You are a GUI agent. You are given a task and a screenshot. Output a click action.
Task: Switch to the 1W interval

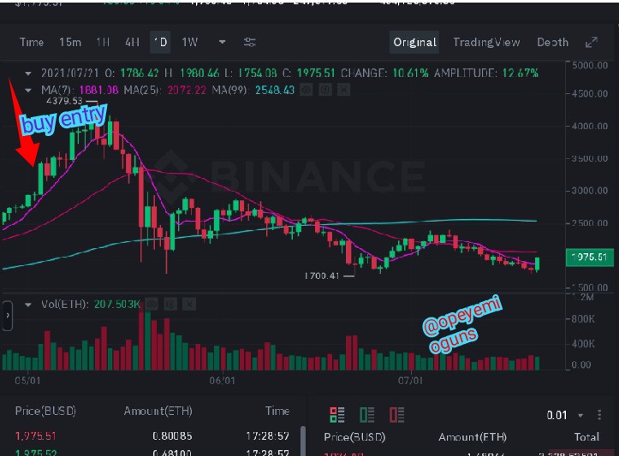click(189, 42)
